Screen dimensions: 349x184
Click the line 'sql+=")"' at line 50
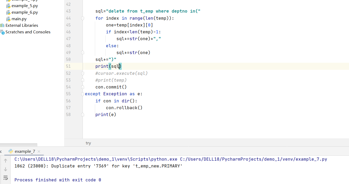click(x=106, y=59)
